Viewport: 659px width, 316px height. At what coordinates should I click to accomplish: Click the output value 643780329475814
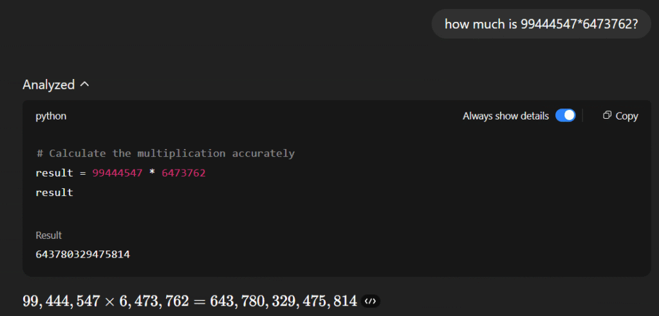(x=83, y=254)
